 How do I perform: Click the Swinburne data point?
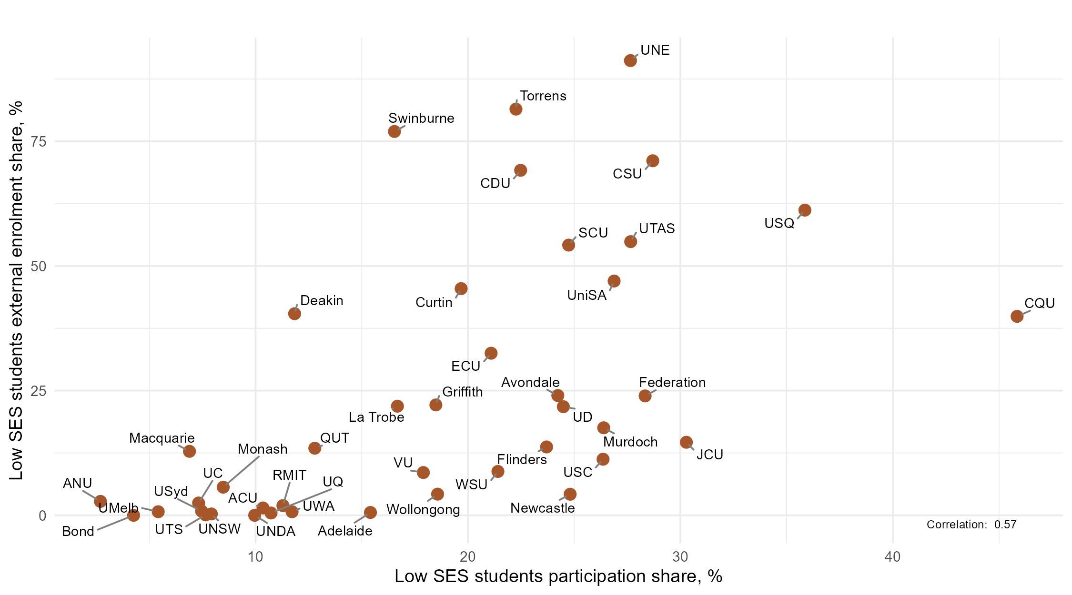click(394, 131)
